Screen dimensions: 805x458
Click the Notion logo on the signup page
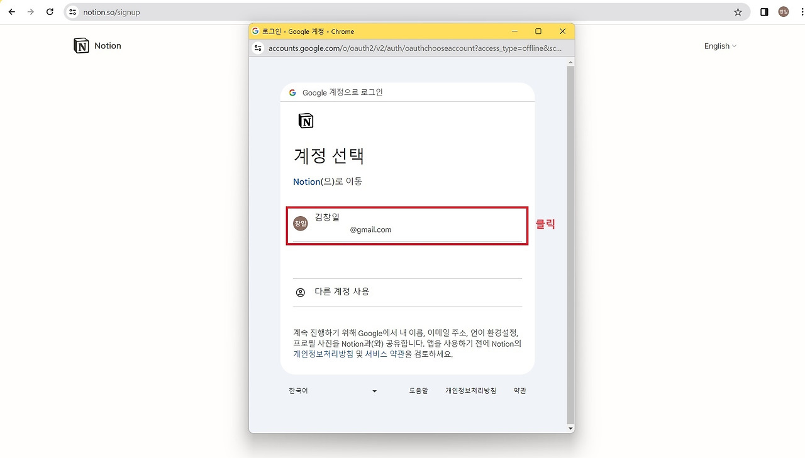(81, 46)
